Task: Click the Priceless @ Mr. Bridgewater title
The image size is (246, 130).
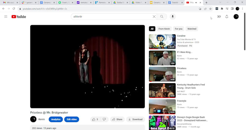Action: (49, 112)
